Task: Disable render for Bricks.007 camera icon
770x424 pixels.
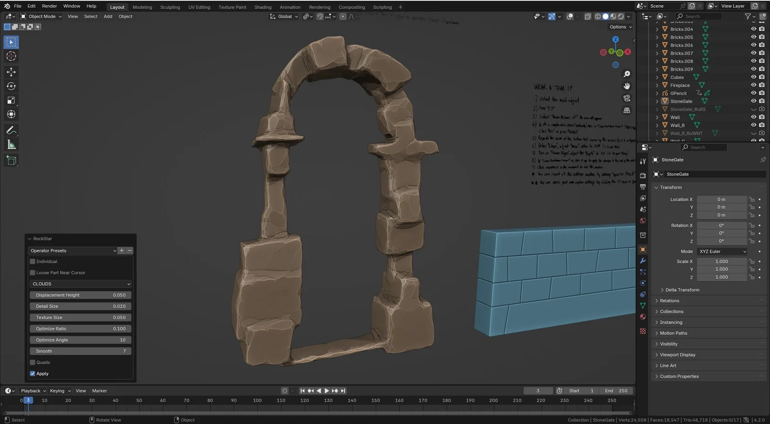Action: coord(762,53)
